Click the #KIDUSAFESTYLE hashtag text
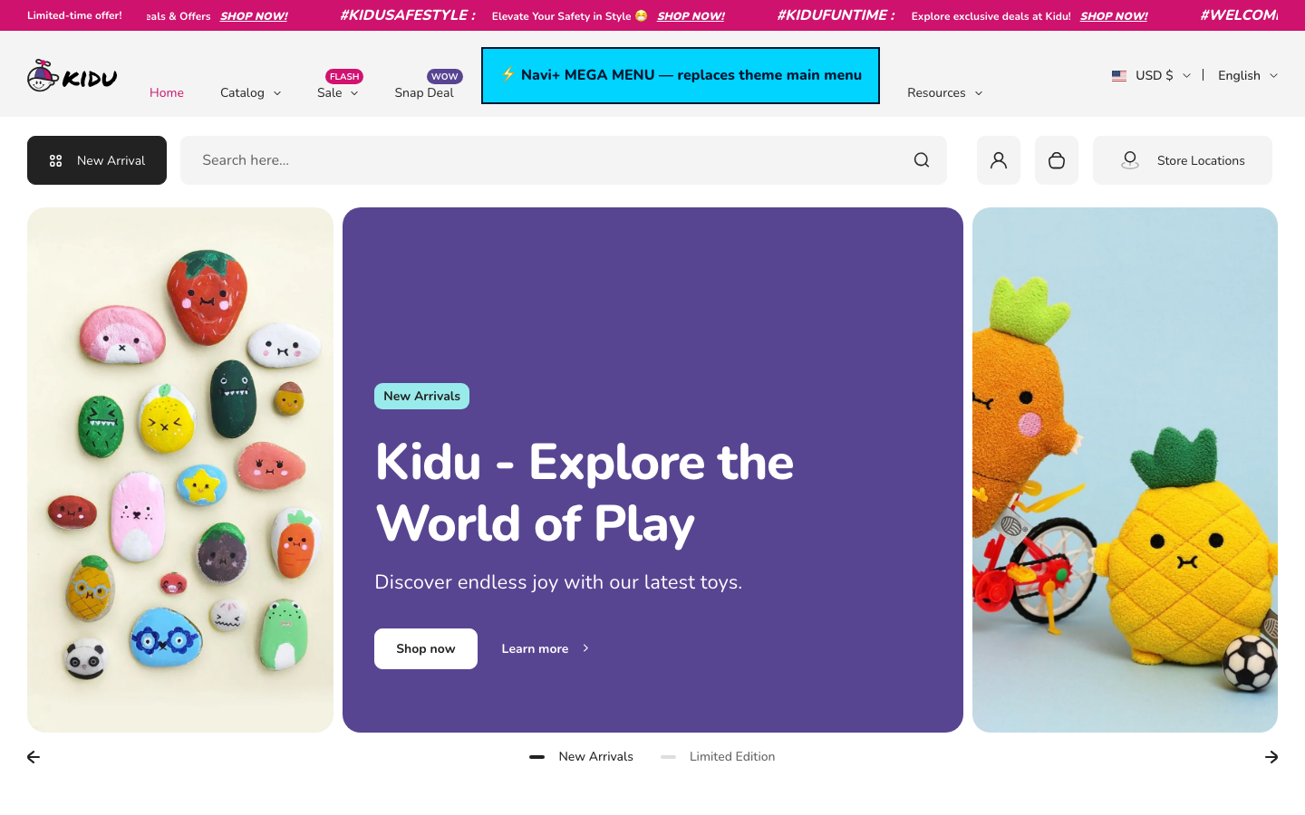 pyautogui.click(x=407, y=15)
